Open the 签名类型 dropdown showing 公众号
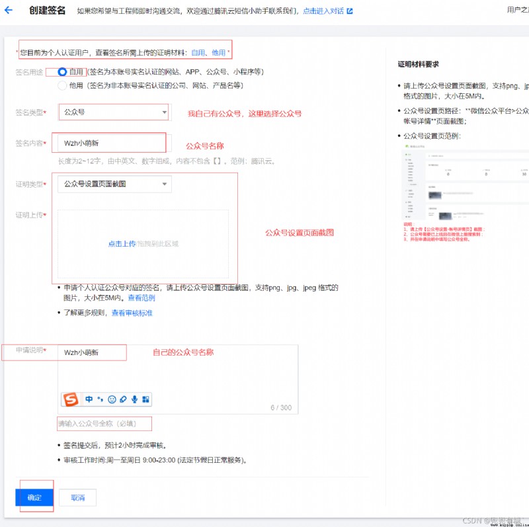 click(x=114, y=112)
